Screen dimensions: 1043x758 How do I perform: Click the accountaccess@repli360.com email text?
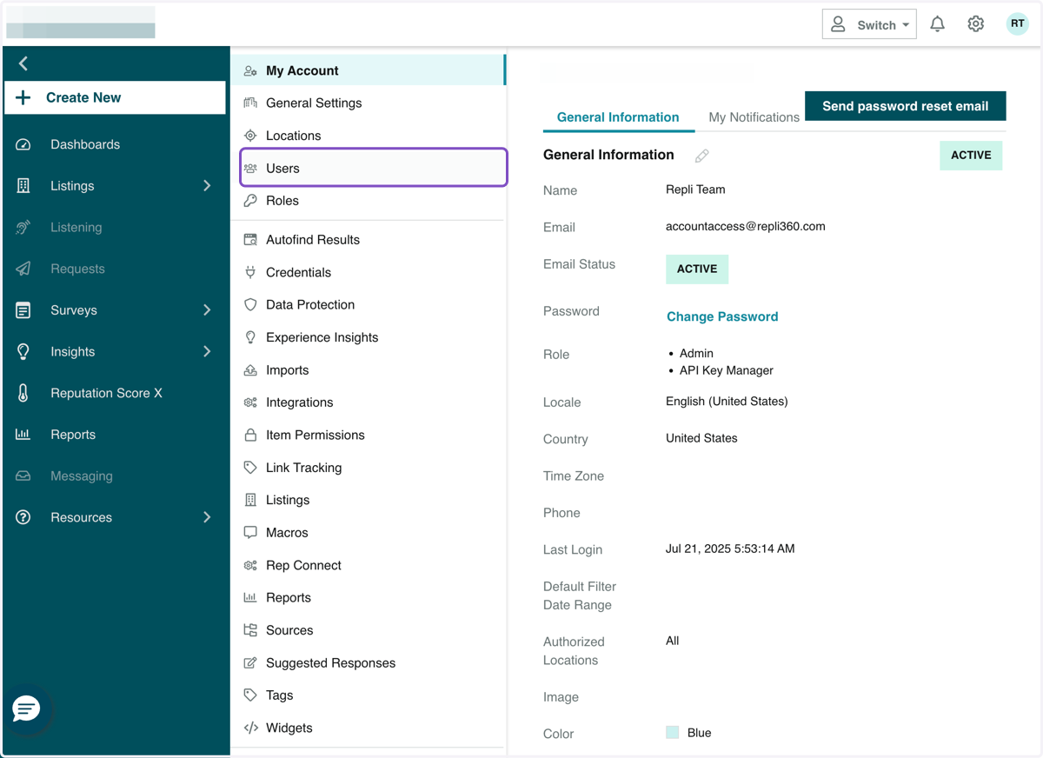(x=746, y=226)
